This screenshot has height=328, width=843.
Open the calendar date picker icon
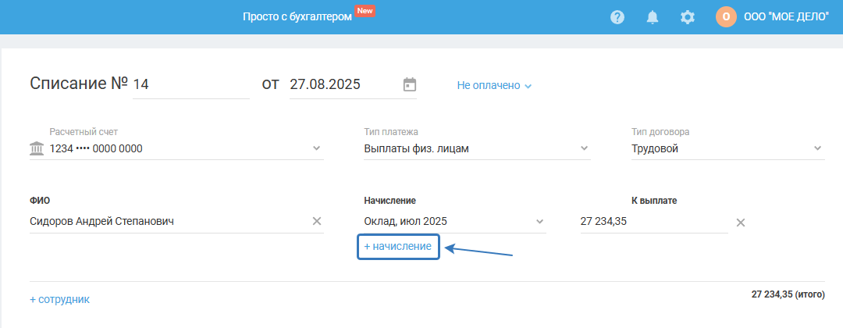click(410, 84)
